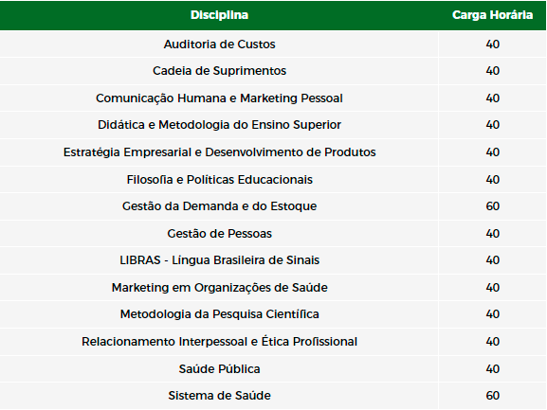Screen dimensions: 547x410
Task: Click Gestão da Demanda e do Estoque
Action: pyautogui.click(x=219, y=206)
